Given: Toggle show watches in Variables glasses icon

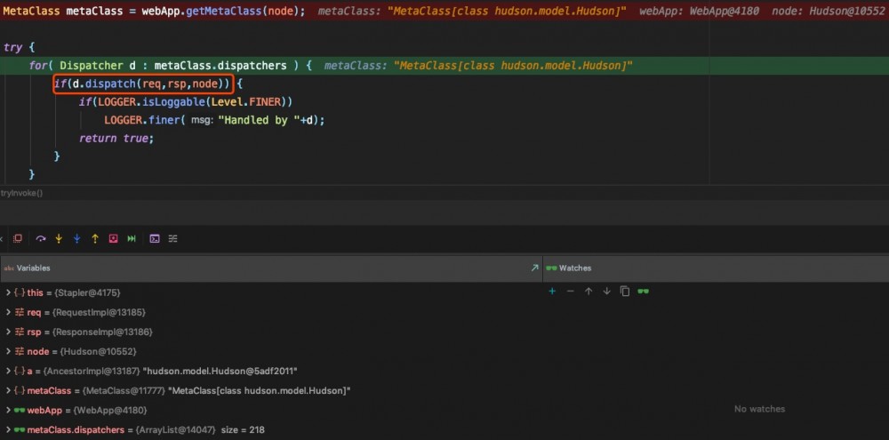Looking at the screenshot, I should pos(643,292).
